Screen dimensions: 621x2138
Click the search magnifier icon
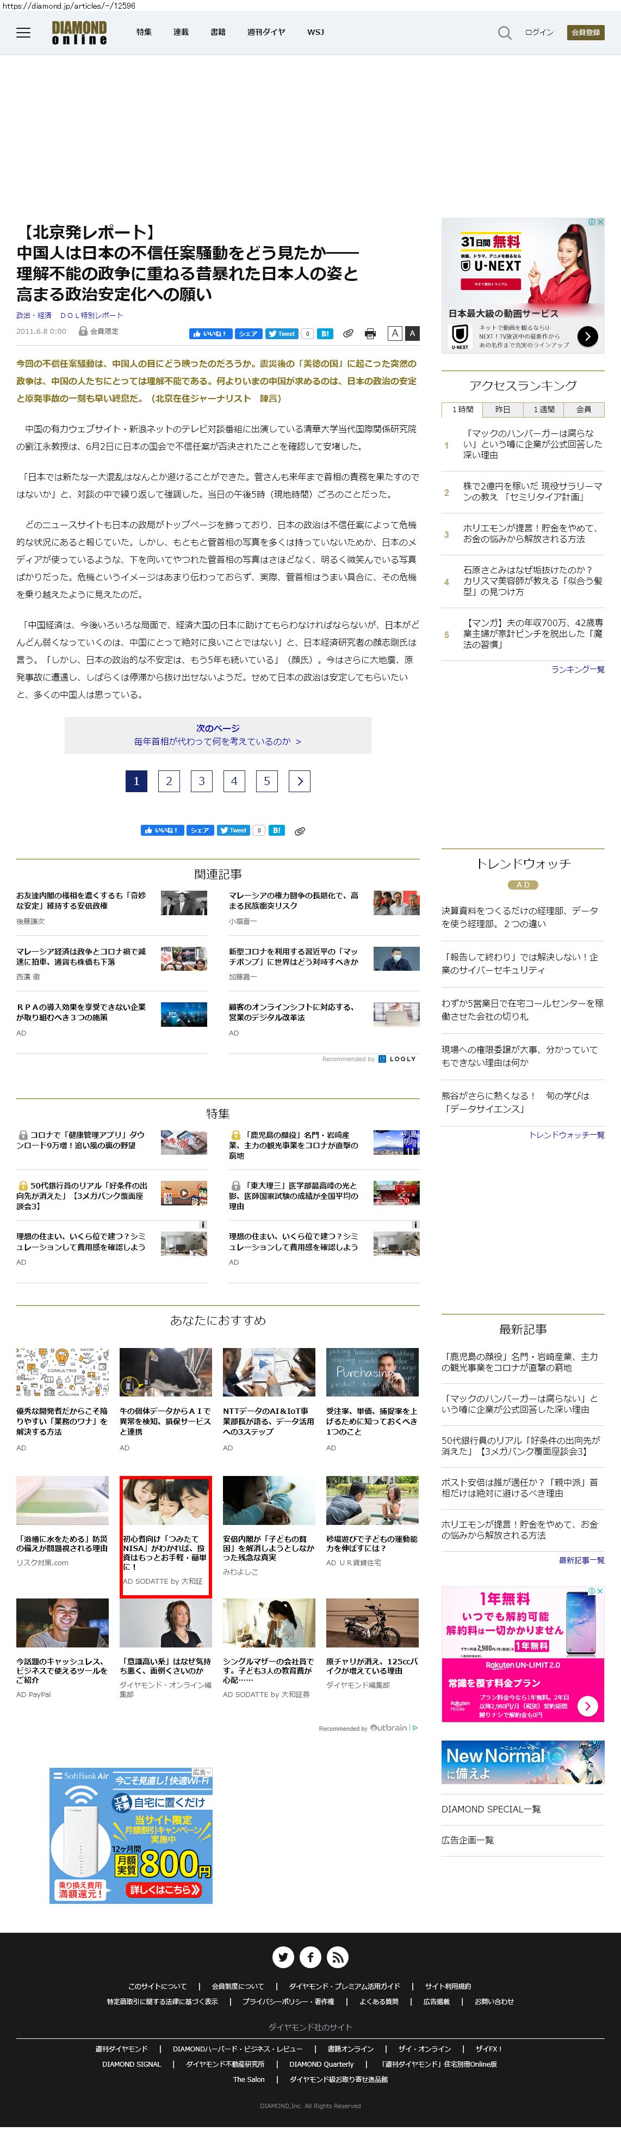[x=504, y=32]
